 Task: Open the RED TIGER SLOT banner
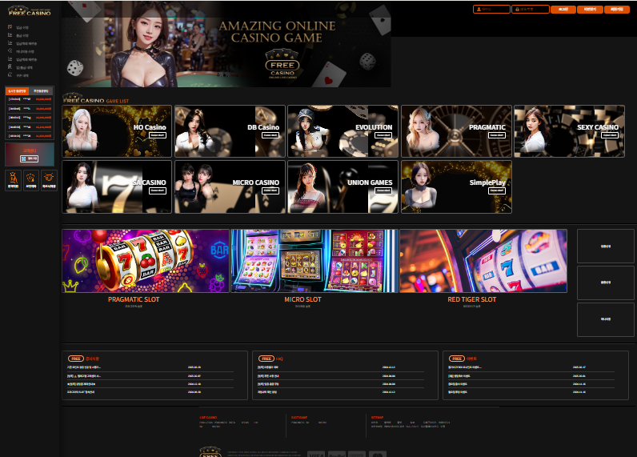pos(483,261)
